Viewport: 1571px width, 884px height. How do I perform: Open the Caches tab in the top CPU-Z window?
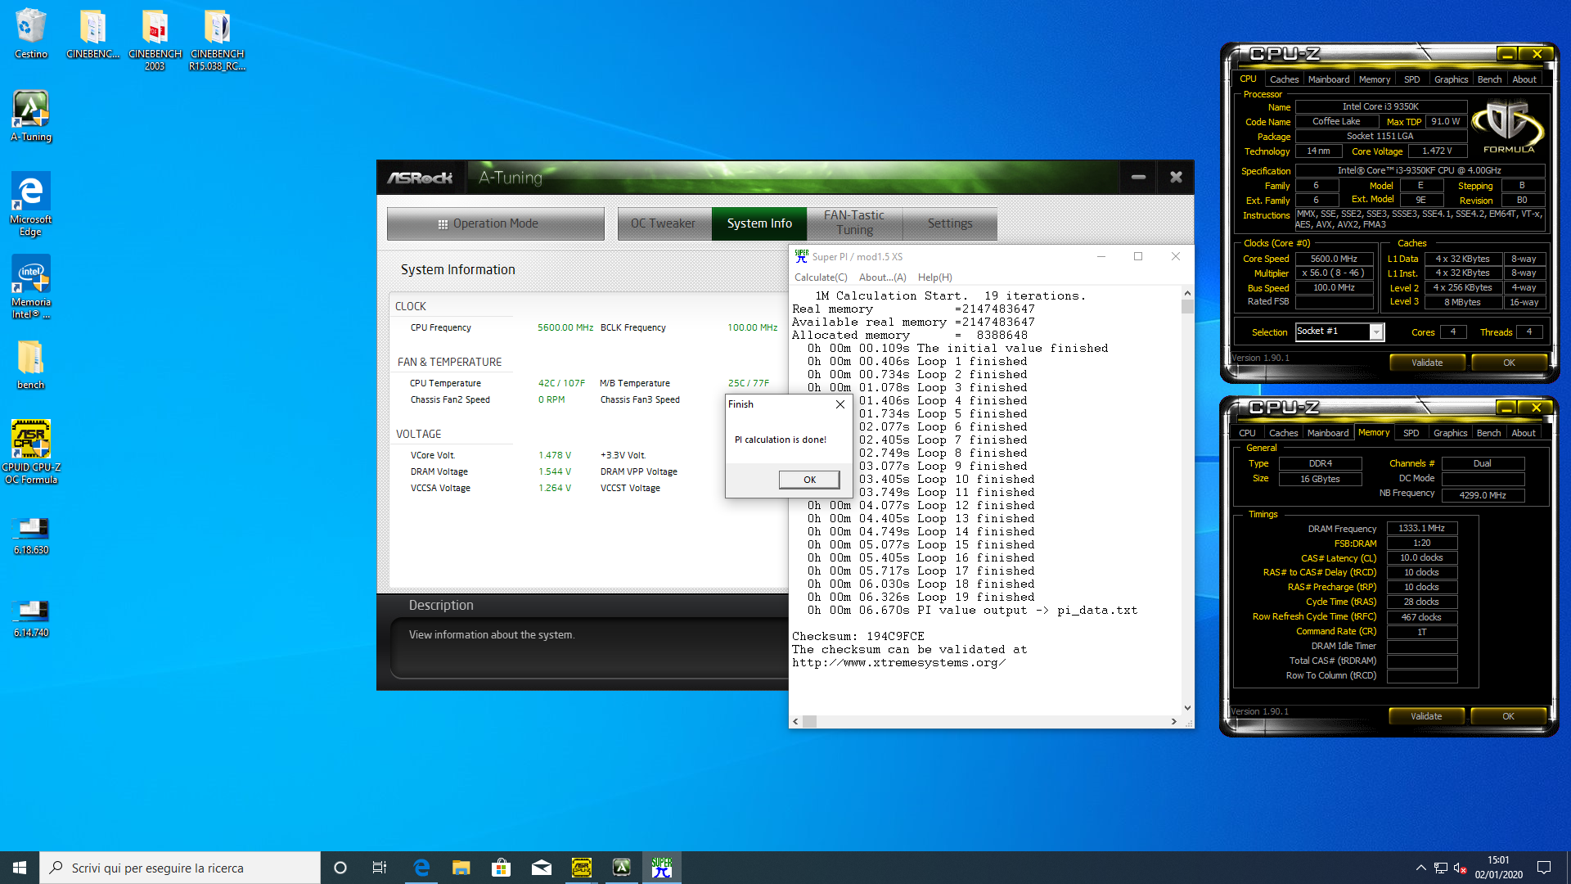click(x=1284, y=79)
